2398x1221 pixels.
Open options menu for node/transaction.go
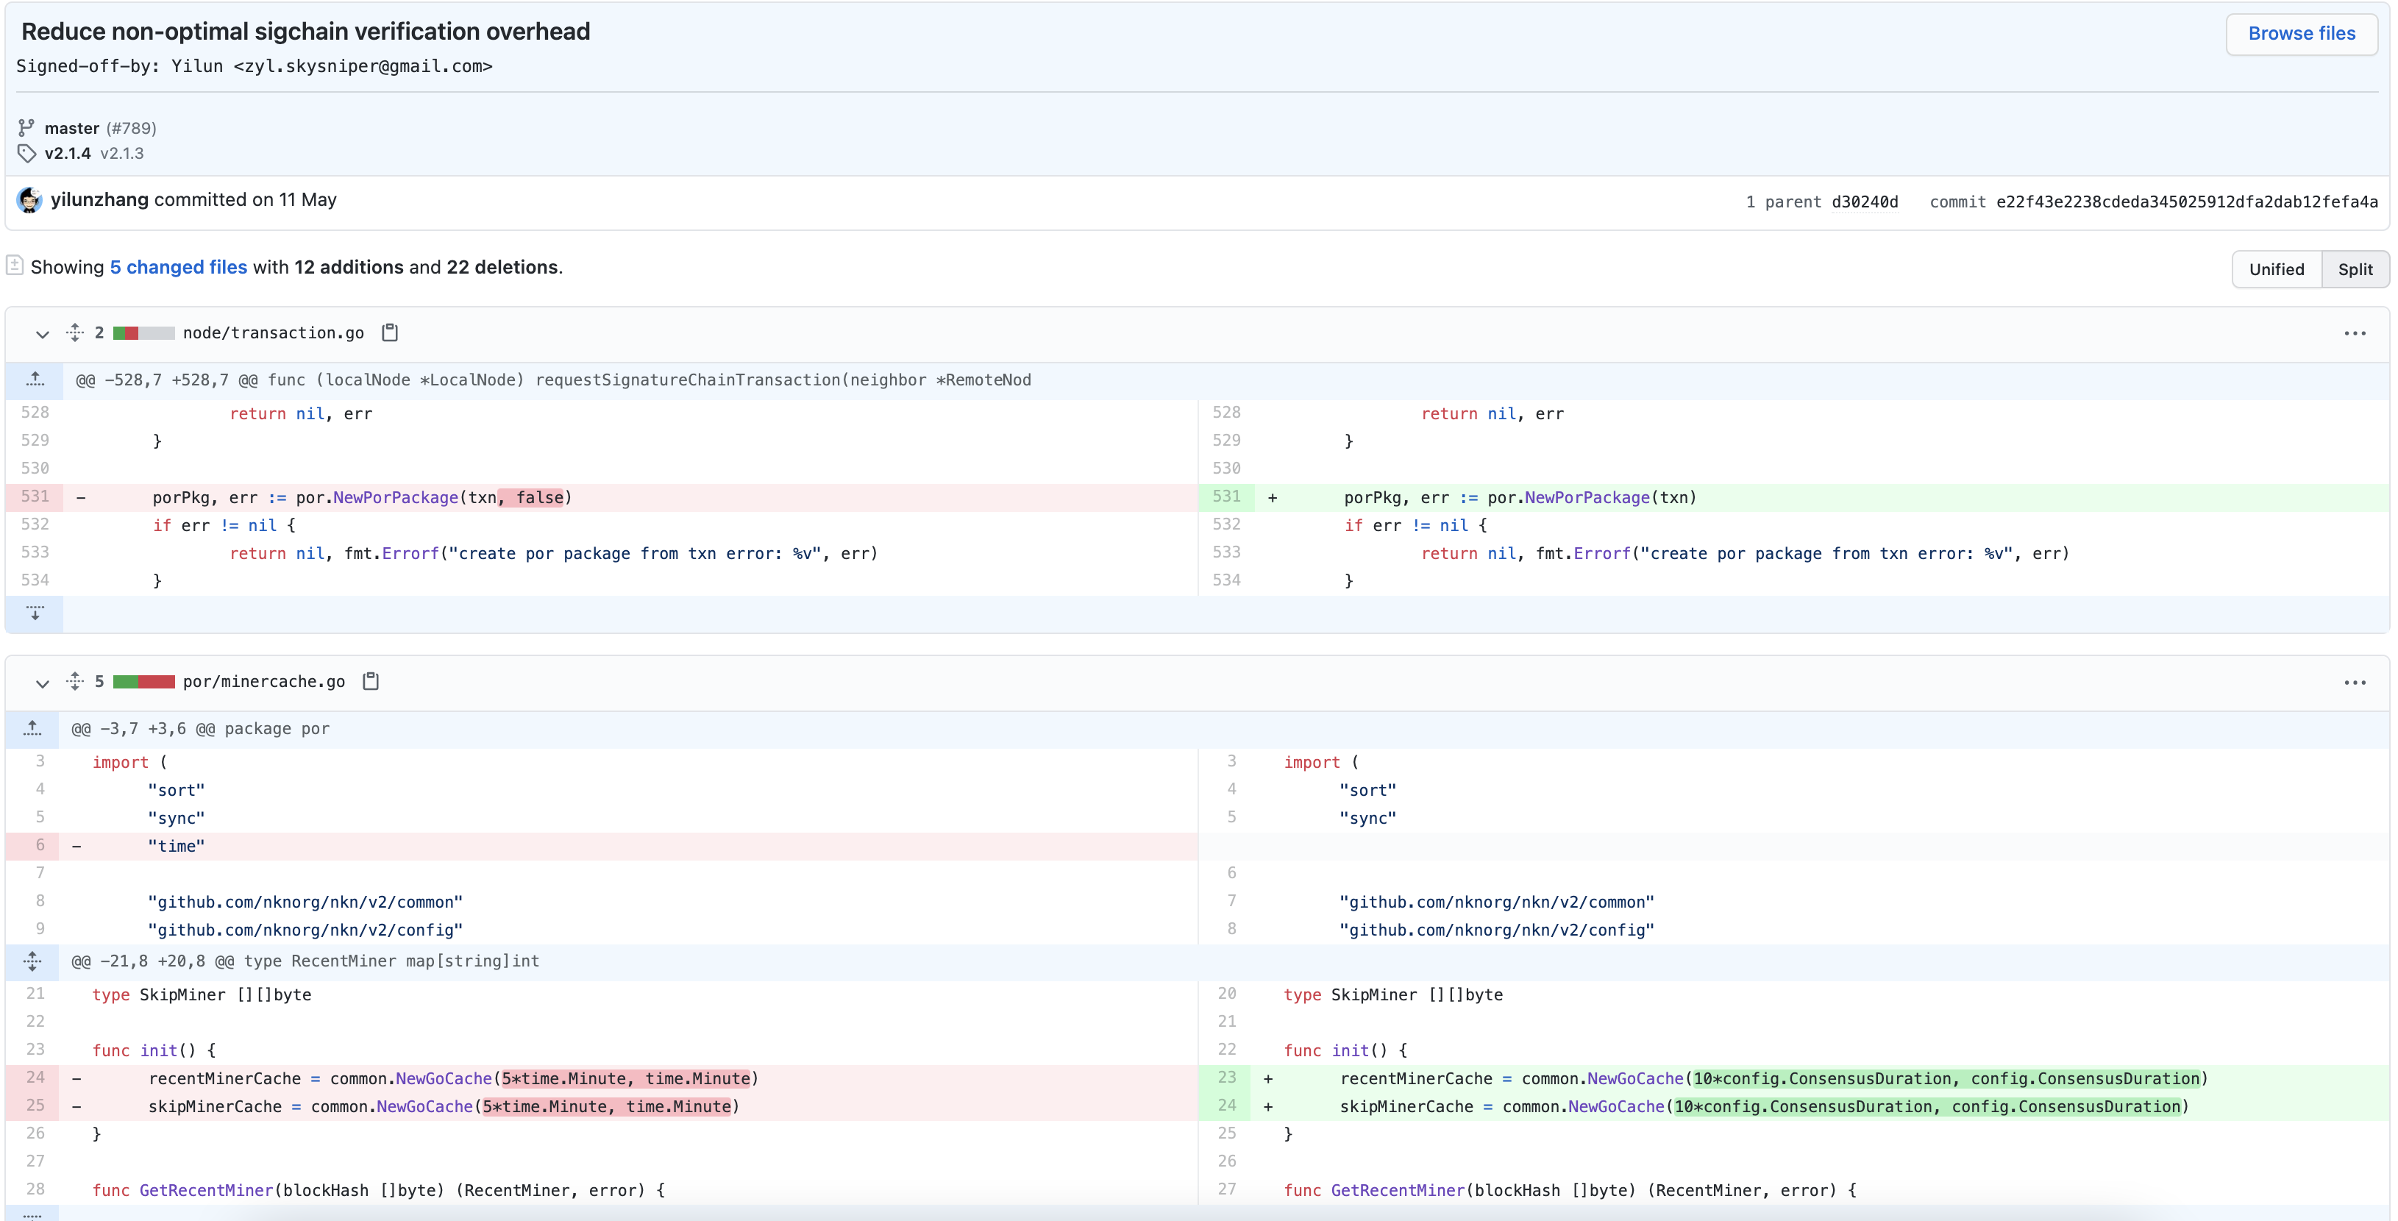pos(2355,333)
